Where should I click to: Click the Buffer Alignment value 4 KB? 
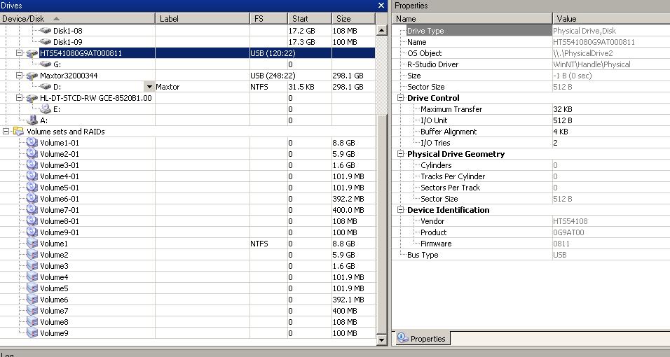[561, 132]
